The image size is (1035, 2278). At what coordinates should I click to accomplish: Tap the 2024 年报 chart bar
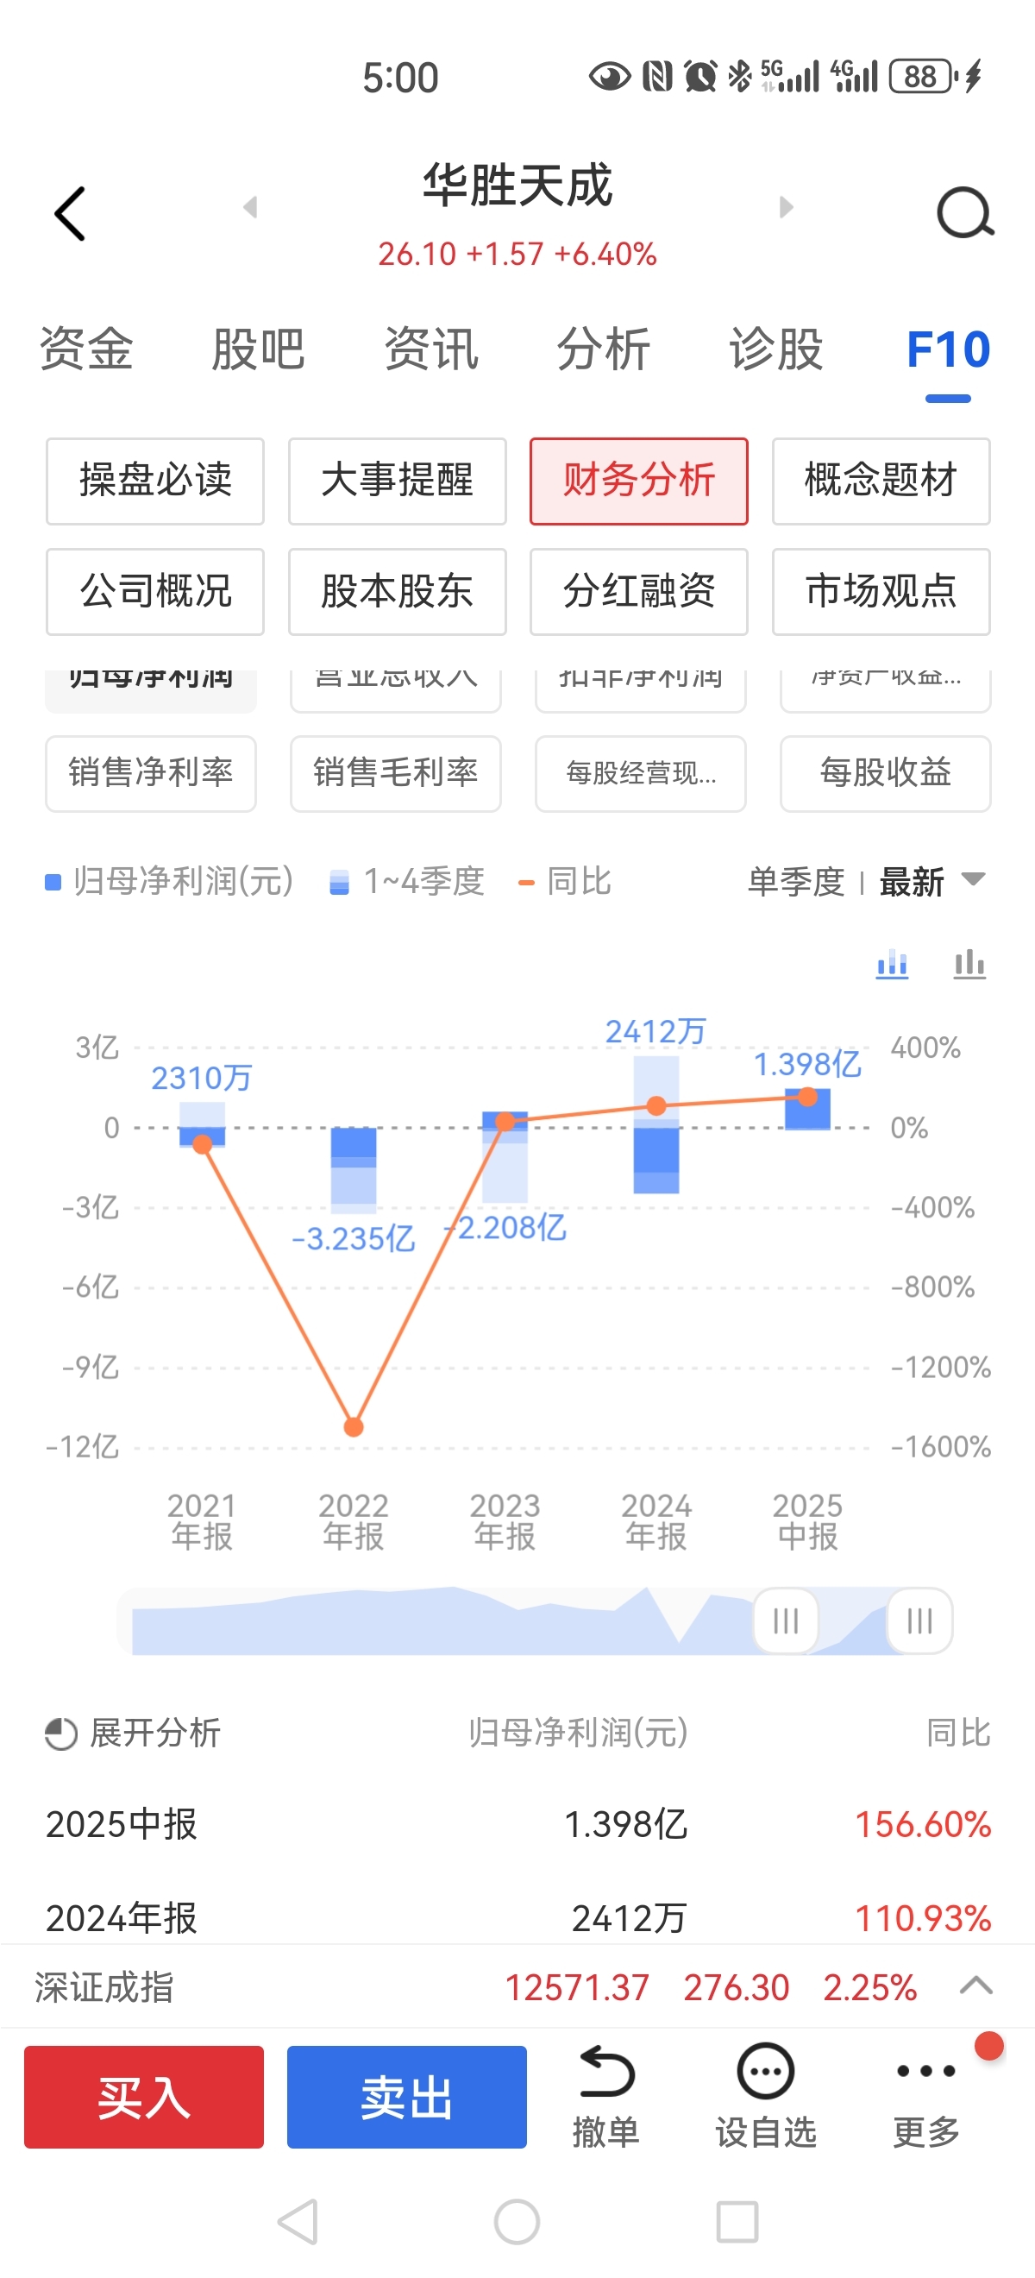pos(655,1125)
